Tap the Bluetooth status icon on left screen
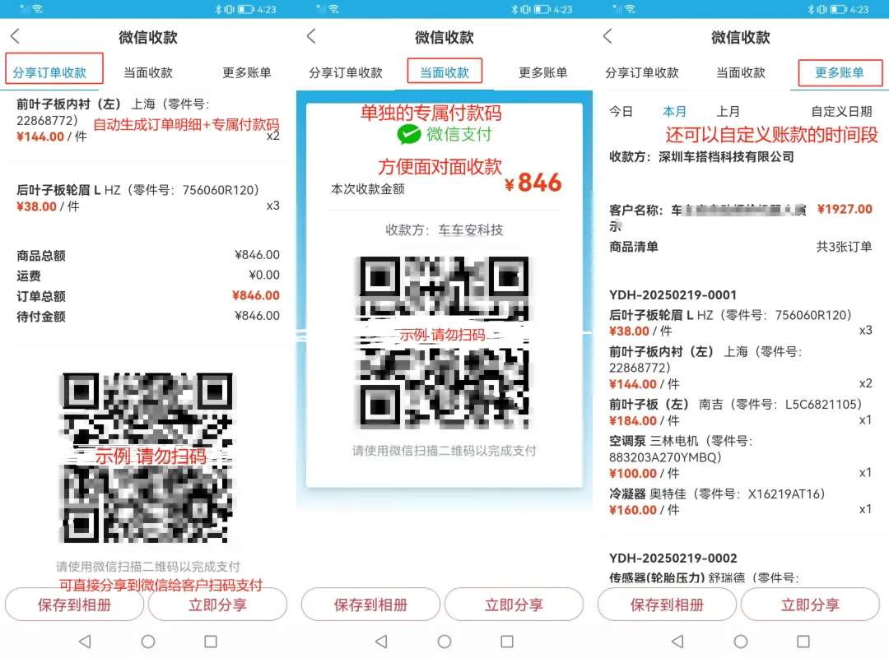 tap(217, 9)
